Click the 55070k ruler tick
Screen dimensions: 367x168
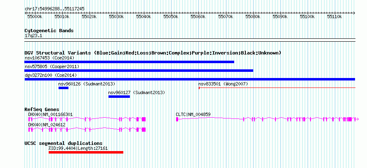226,17
